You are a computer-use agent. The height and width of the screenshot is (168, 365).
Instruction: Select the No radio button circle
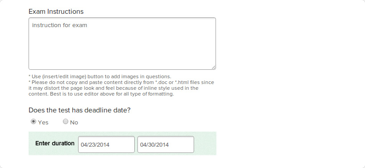[66, 121]
